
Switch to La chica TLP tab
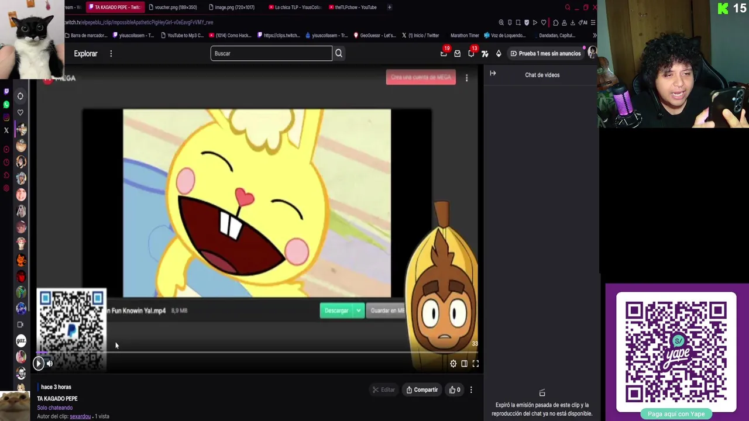tap(295, 7)
